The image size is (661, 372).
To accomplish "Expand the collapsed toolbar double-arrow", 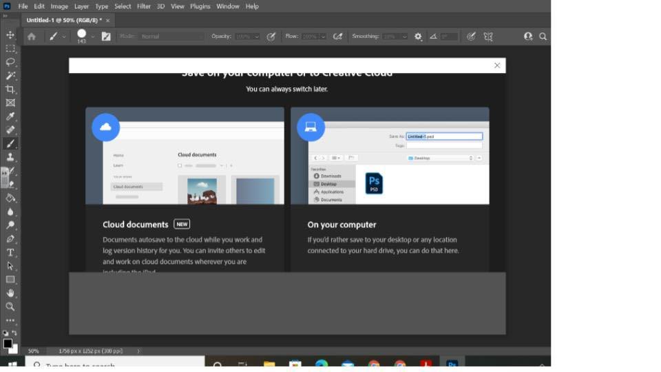I will 5,16.
